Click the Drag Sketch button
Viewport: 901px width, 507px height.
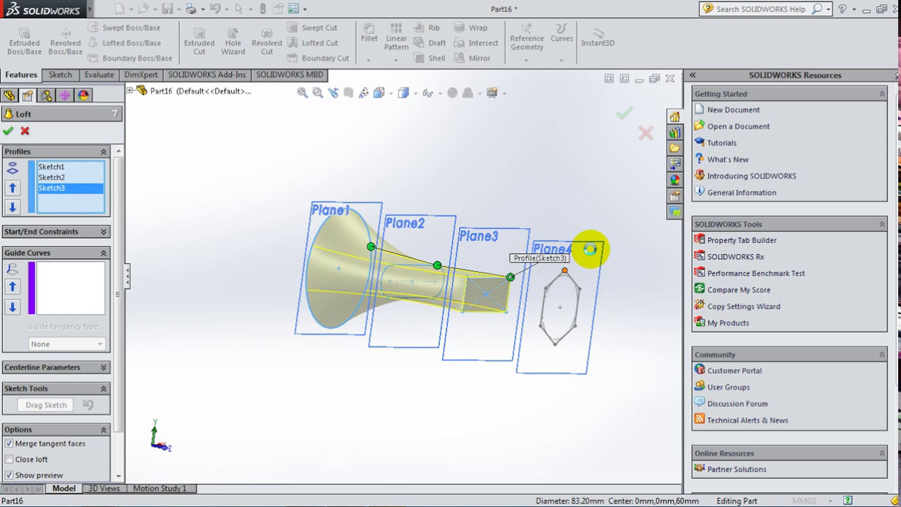point(46,405)
